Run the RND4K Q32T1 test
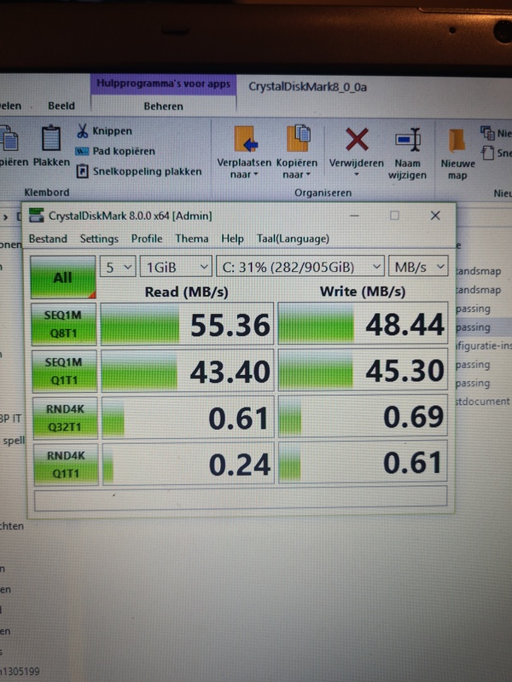512x682 pixels. [65, 418]
